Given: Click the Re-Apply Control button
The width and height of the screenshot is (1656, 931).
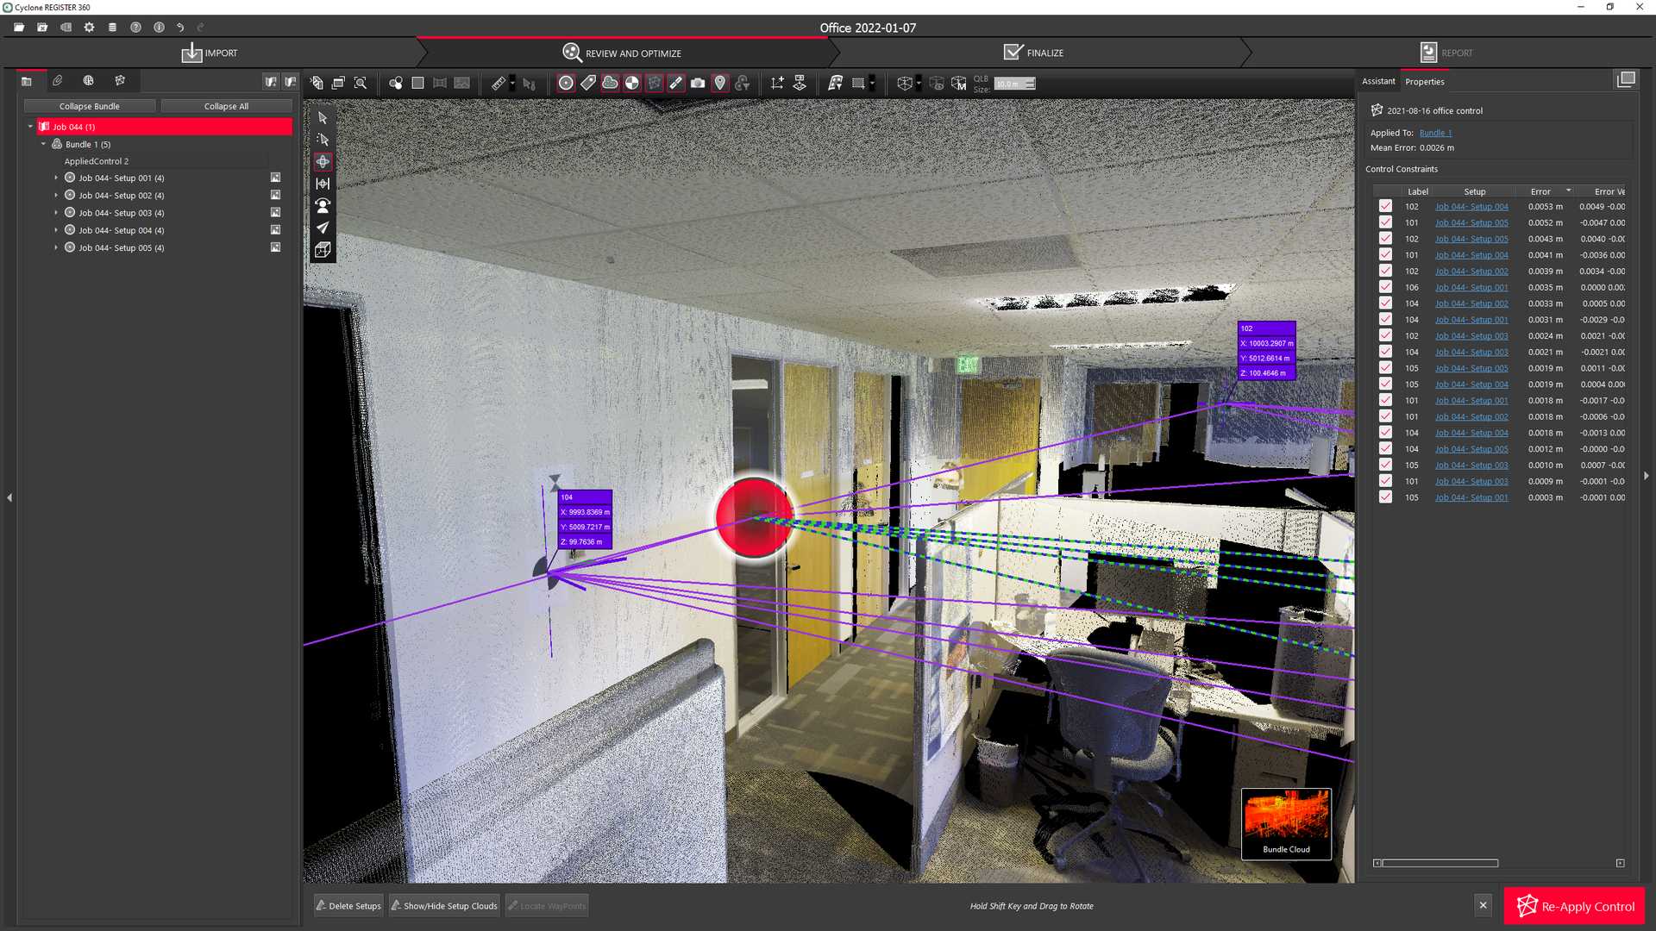Looking at the screenshot, I should 1574,906.
